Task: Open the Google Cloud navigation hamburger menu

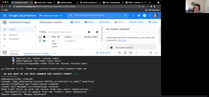Action: (x=5, y=16)
